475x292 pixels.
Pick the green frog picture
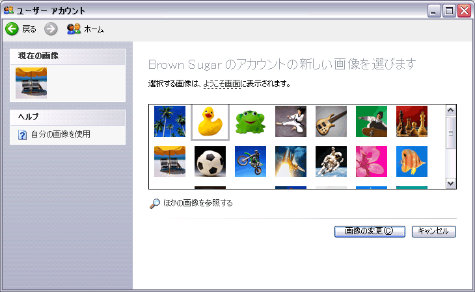pos(251,121)
